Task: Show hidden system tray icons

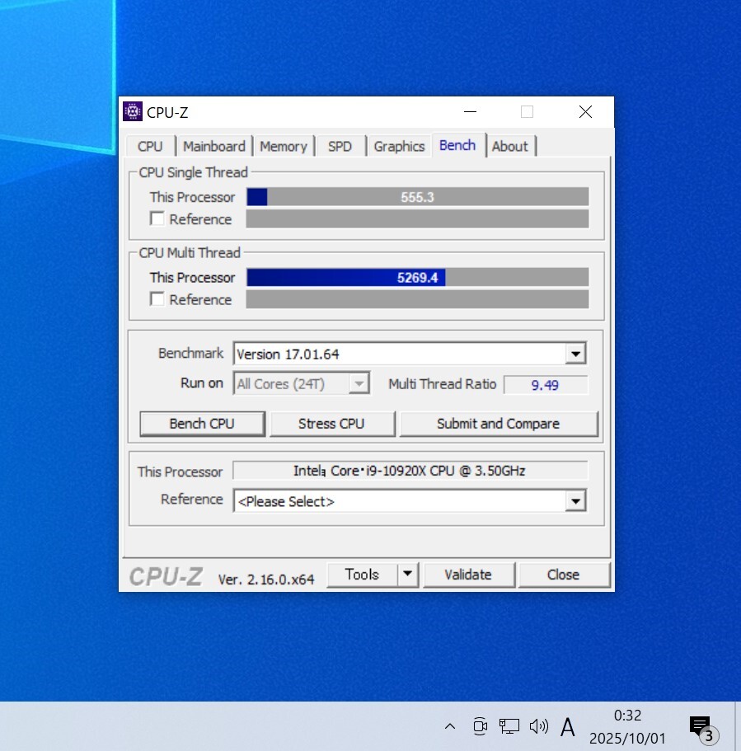Action: pyautogui.click(x=449, y=726)
